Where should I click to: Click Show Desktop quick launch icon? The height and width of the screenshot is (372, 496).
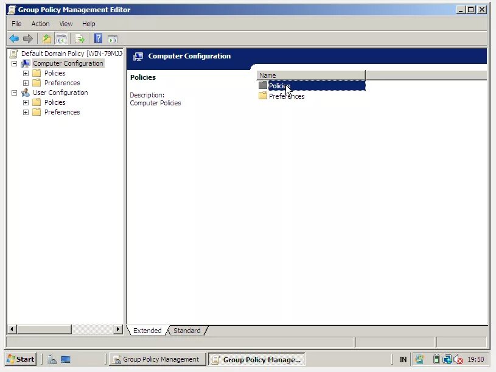pyautogui.click(x=66, y=360)
